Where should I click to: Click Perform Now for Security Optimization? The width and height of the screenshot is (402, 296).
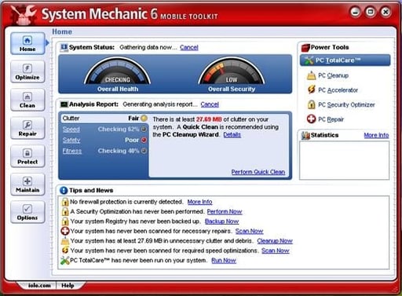point(225,211)
